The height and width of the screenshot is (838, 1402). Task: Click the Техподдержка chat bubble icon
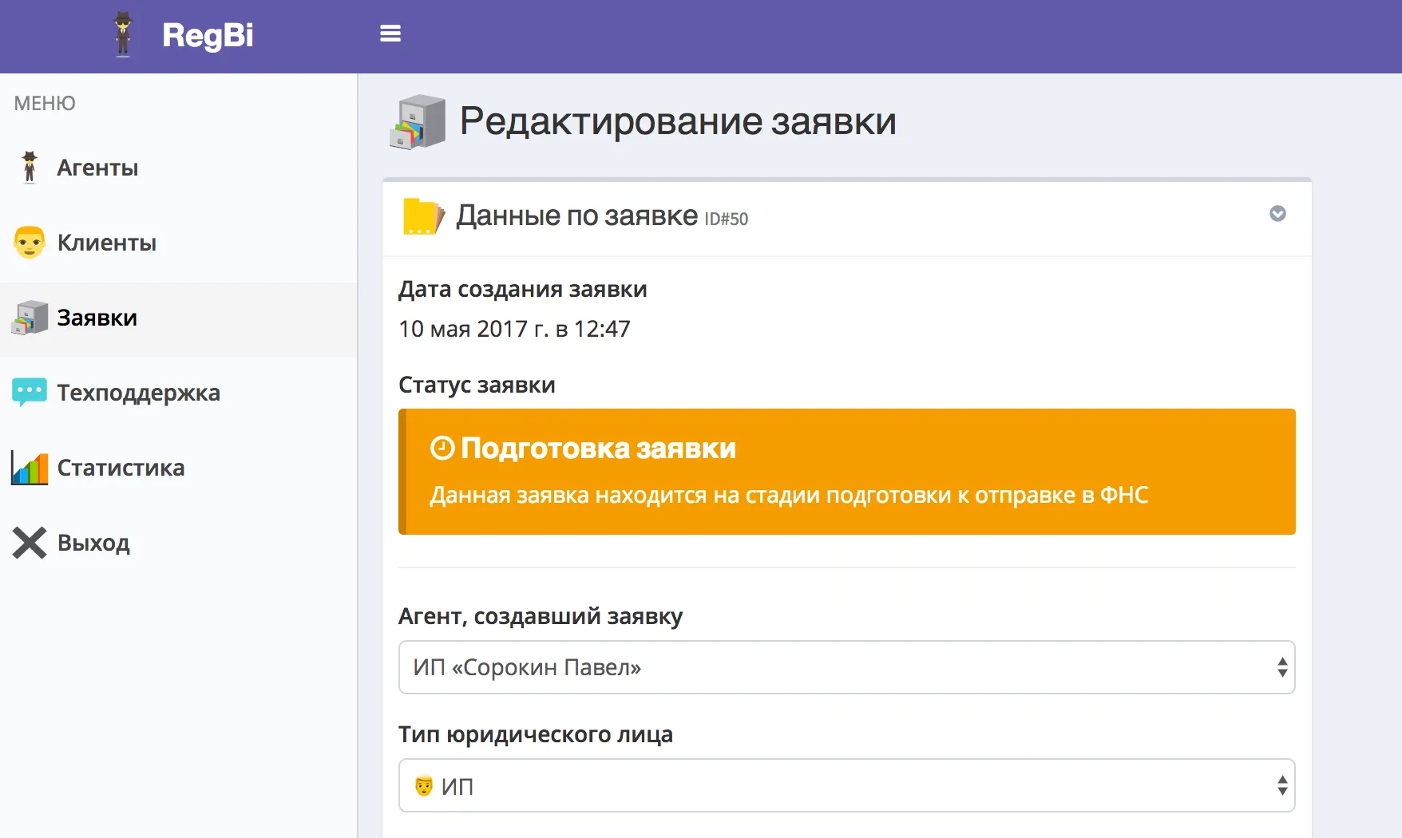click(x=29, y=392)
